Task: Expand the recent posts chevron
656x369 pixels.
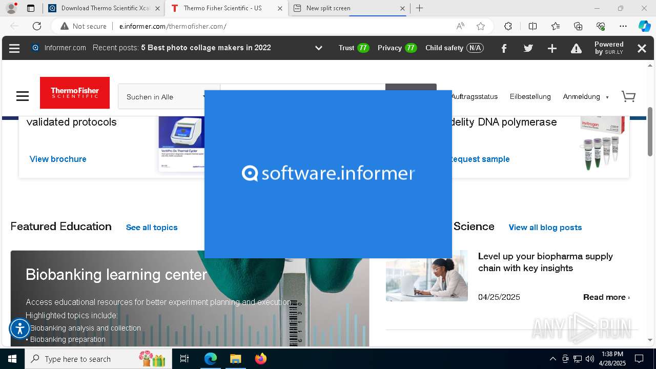Action: (318, 48)
